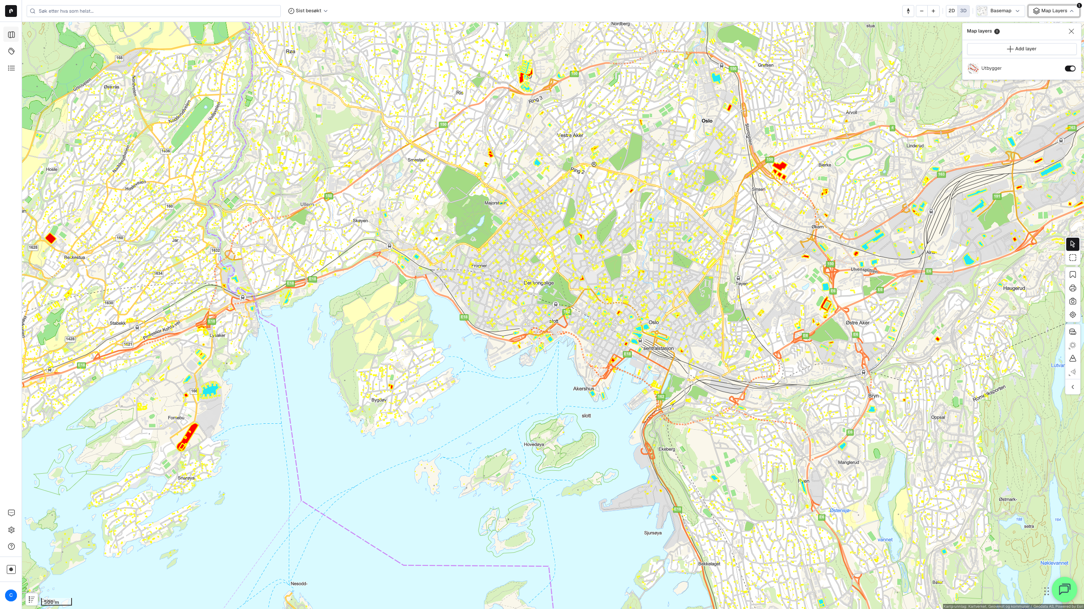Open the bookmark tool
Image resolution: width=1084 pixels, height=609 pixels.
click(x=1073, y=275)
